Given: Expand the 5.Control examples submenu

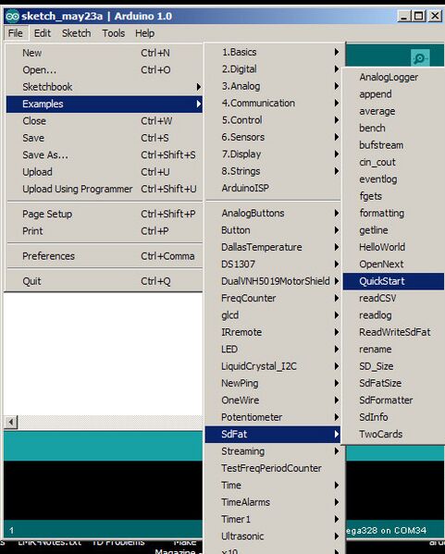Looking at the screenshot, I should (273, 120).
